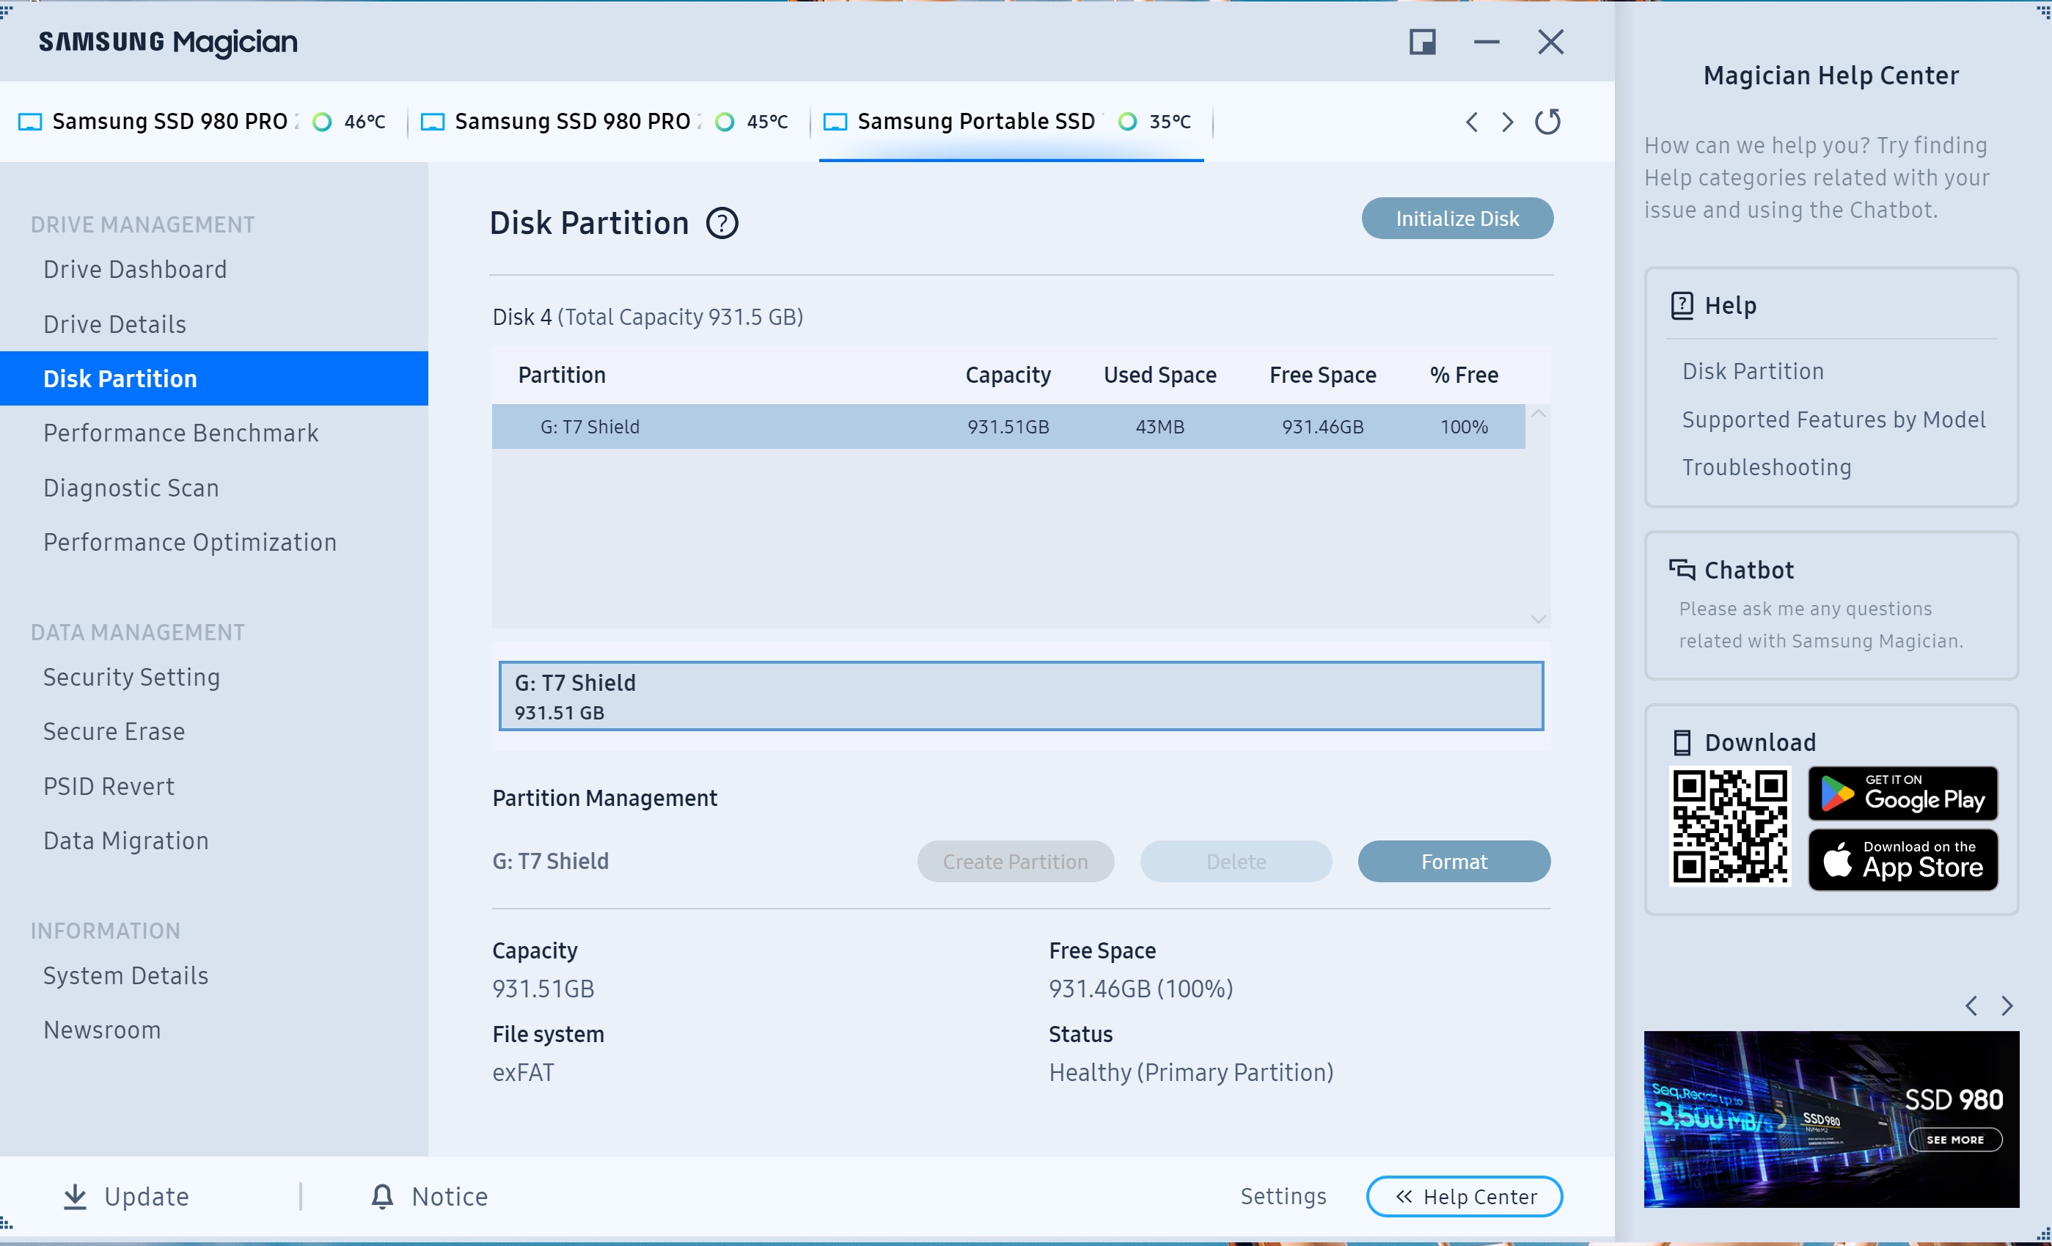Open Troubleshooting help link

[1767, 467]
